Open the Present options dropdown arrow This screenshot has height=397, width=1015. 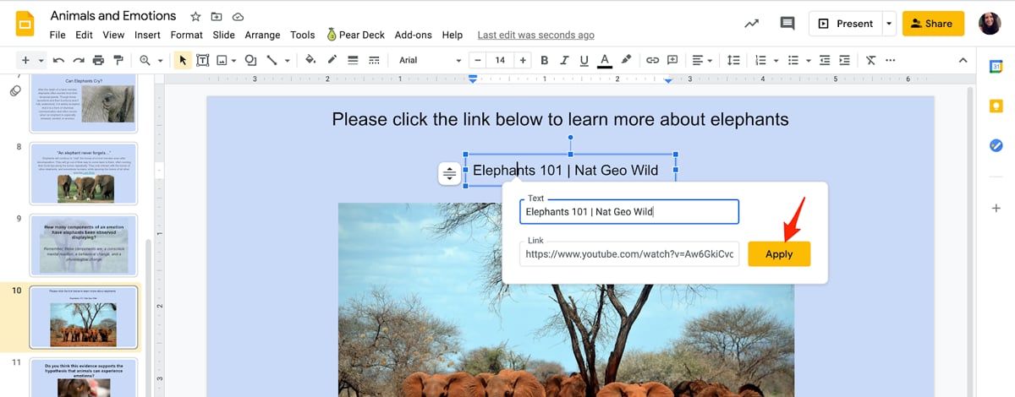889,24
